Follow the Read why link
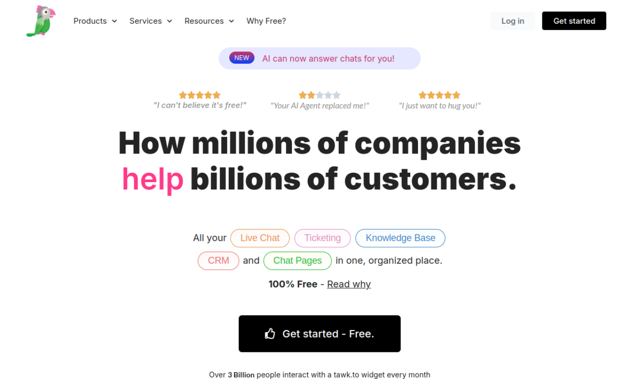The image size is (631, 379). coord(349,284)
